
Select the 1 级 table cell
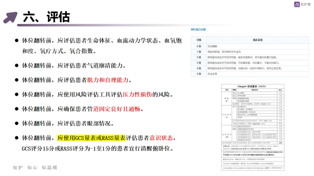click(x=199, y=52)
